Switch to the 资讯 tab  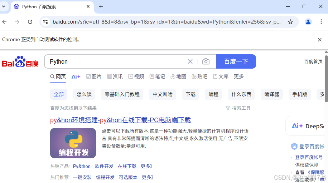pyautogui.click(x=115, y=76)
